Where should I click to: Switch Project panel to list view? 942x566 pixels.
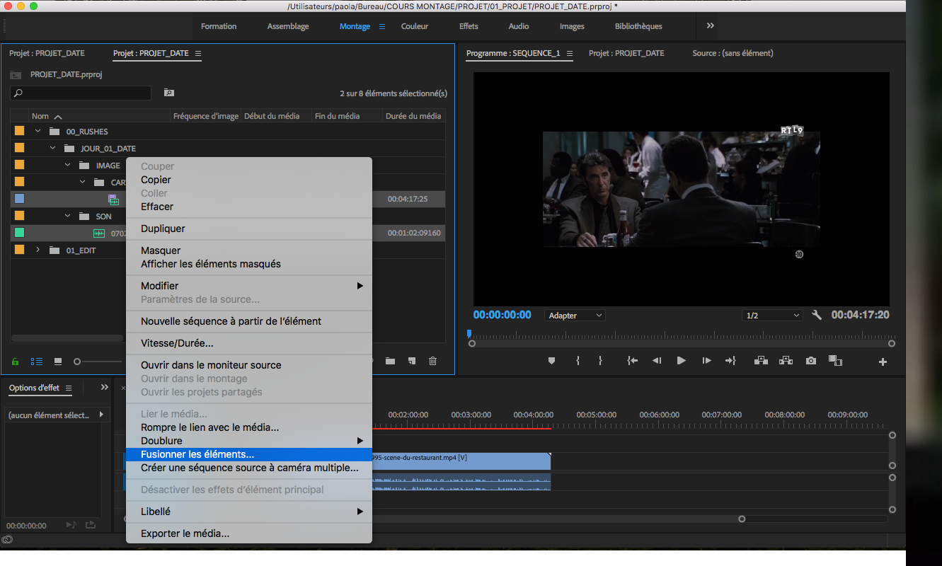click(x=36, y=361)
